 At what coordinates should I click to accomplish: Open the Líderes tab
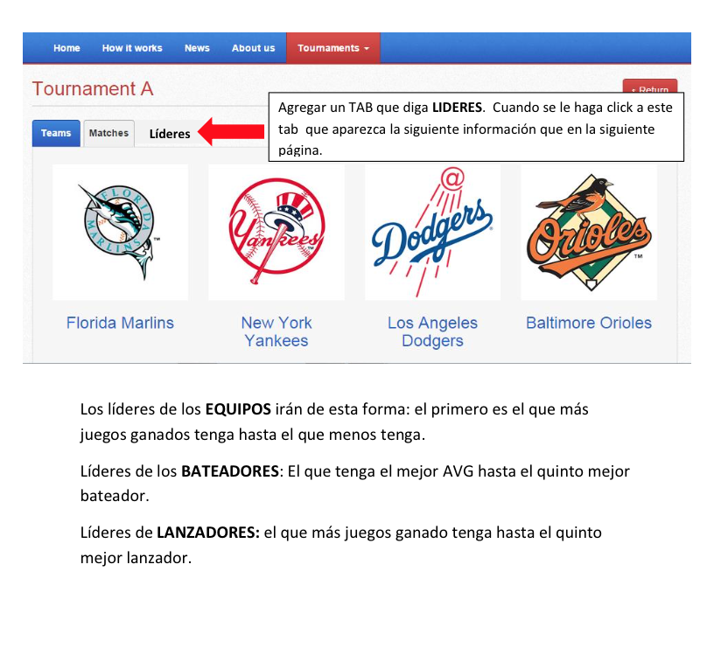point(170,134)
